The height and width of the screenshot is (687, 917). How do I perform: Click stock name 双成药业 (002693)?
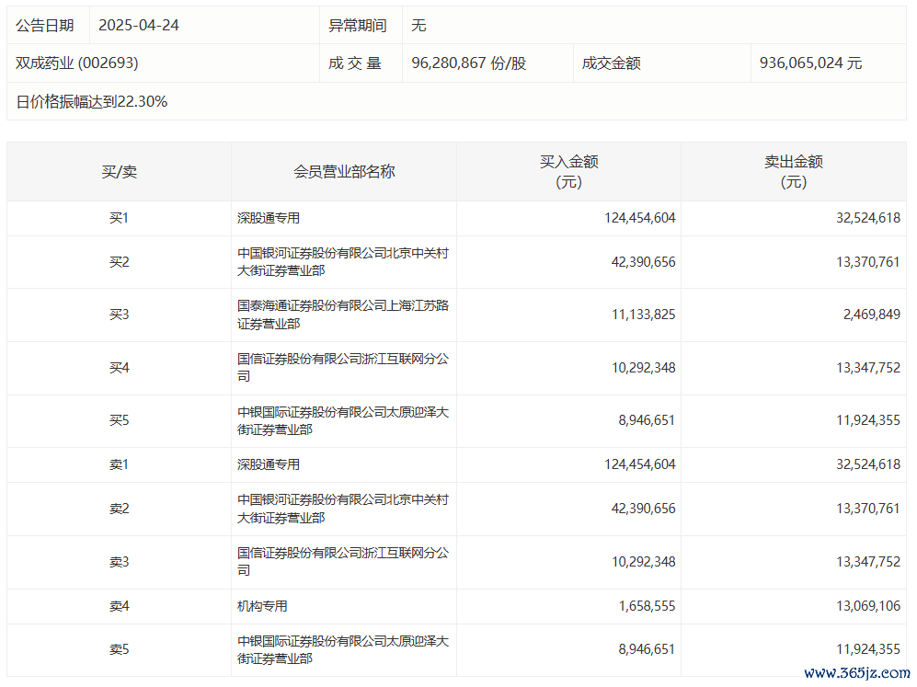coord(76,63)
